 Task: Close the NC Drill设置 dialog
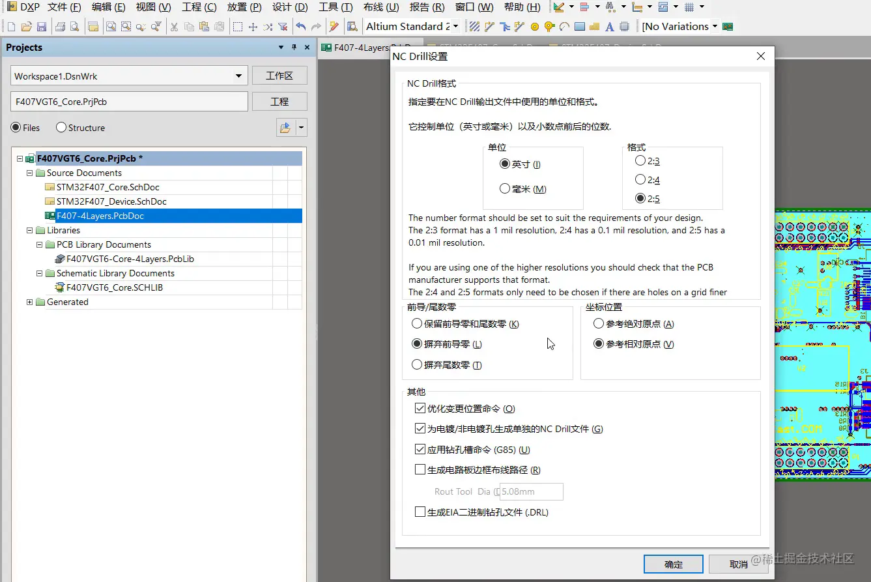(x=760, y=57)
